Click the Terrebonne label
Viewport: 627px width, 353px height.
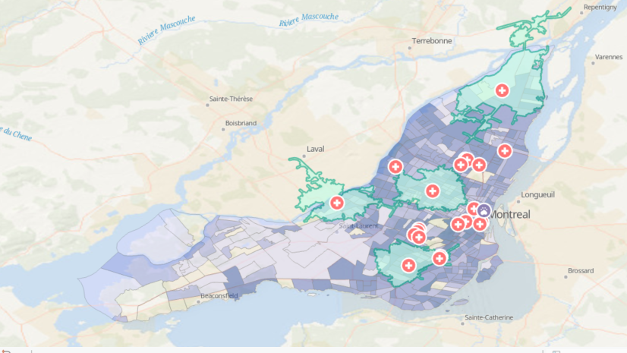point(432,41)
